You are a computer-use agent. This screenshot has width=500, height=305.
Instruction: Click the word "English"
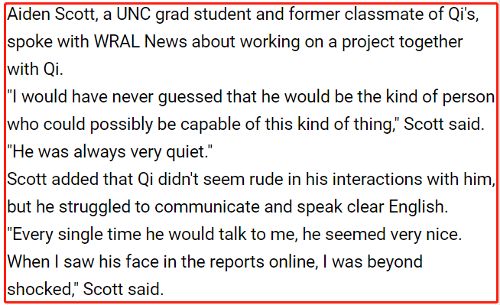(x=416, y=207)
